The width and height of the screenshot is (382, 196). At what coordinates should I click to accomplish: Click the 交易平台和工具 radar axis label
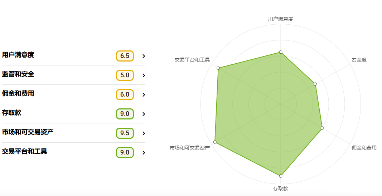(192, 60)
